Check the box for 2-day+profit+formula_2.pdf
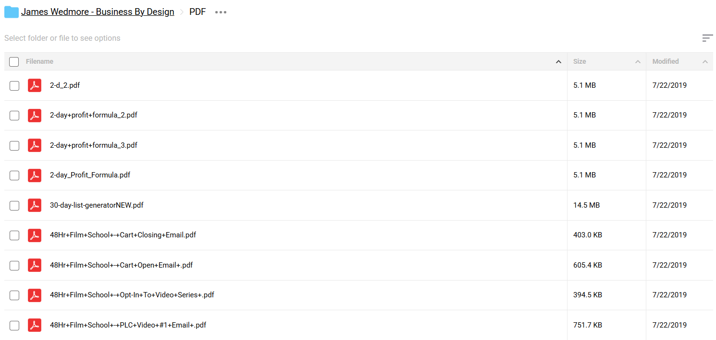Screen dimensions: 716x340 [14, 116]
